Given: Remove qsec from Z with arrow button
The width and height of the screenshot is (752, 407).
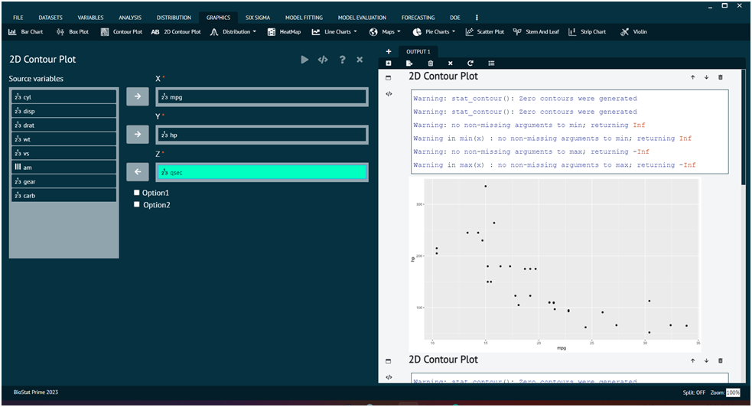Looking at the screenshot, I should (138, 171).
